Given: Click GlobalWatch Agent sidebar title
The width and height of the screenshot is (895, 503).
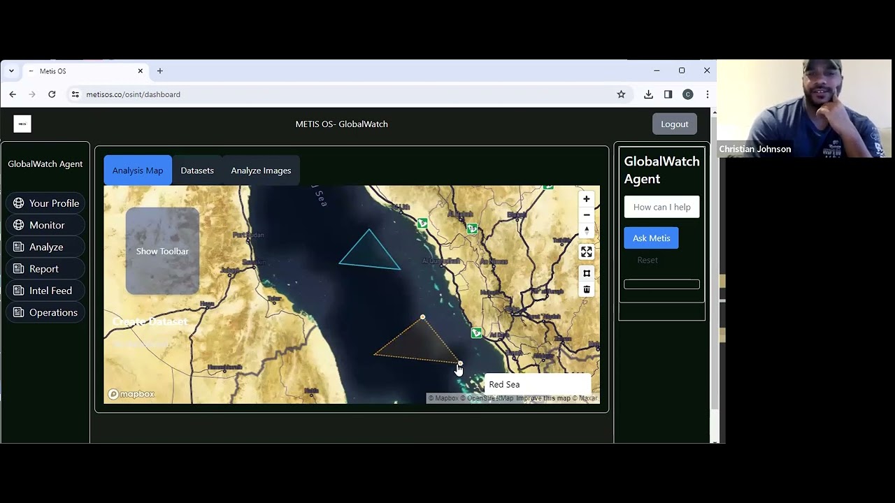Looking at the screenshot, I should tap(45, 164).
